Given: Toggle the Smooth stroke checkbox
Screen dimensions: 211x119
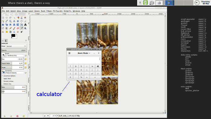Looking at the screenshot, I should (x=2, y=81).
